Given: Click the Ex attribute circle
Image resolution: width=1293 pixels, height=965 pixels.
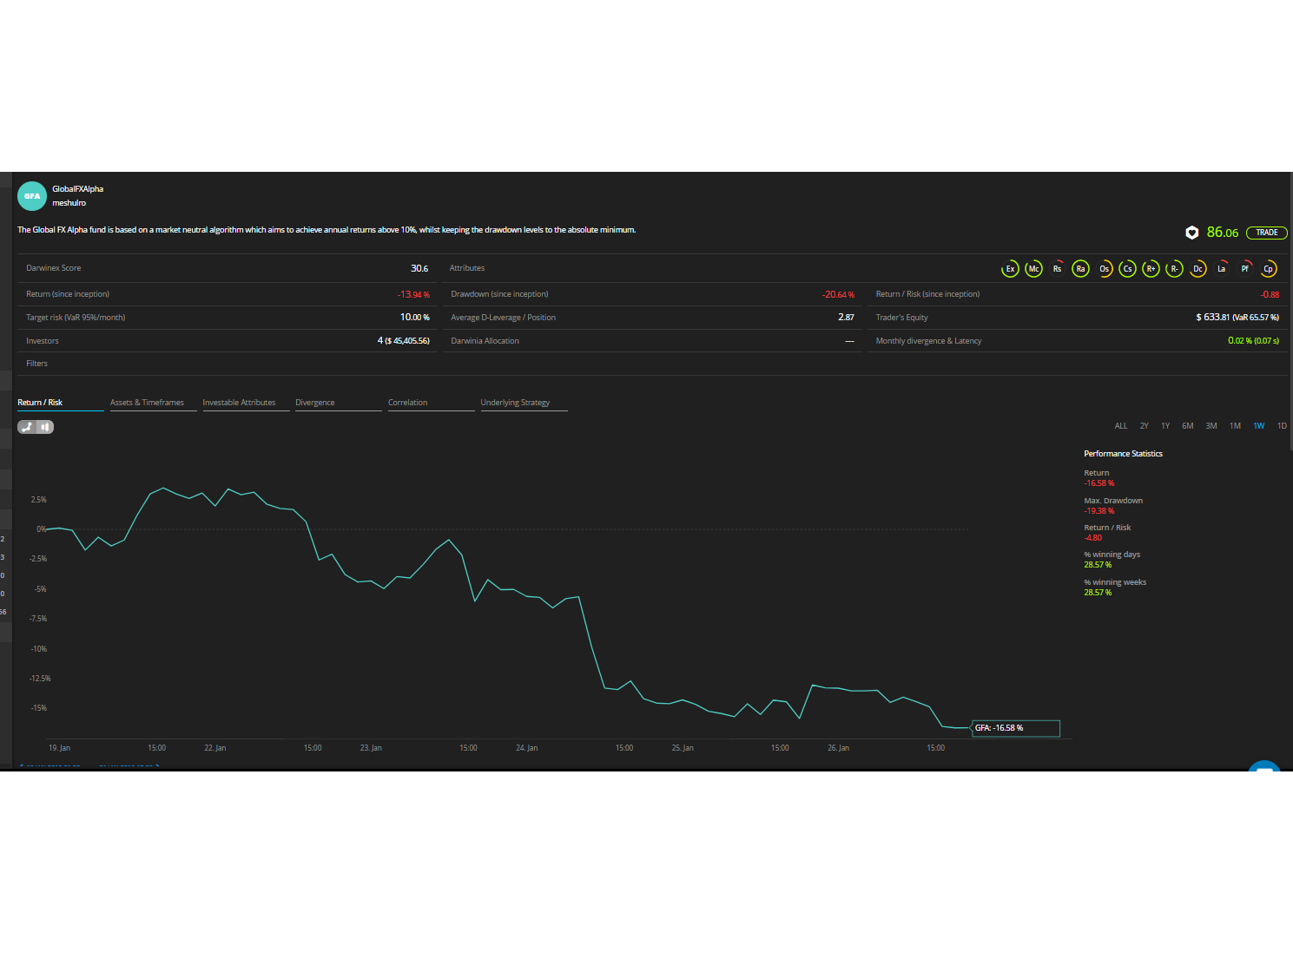Looking at the screenshot, I should pos(1010,269).
